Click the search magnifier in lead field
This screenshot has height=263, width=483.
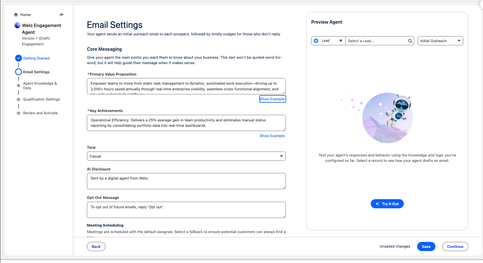(410, 41)
